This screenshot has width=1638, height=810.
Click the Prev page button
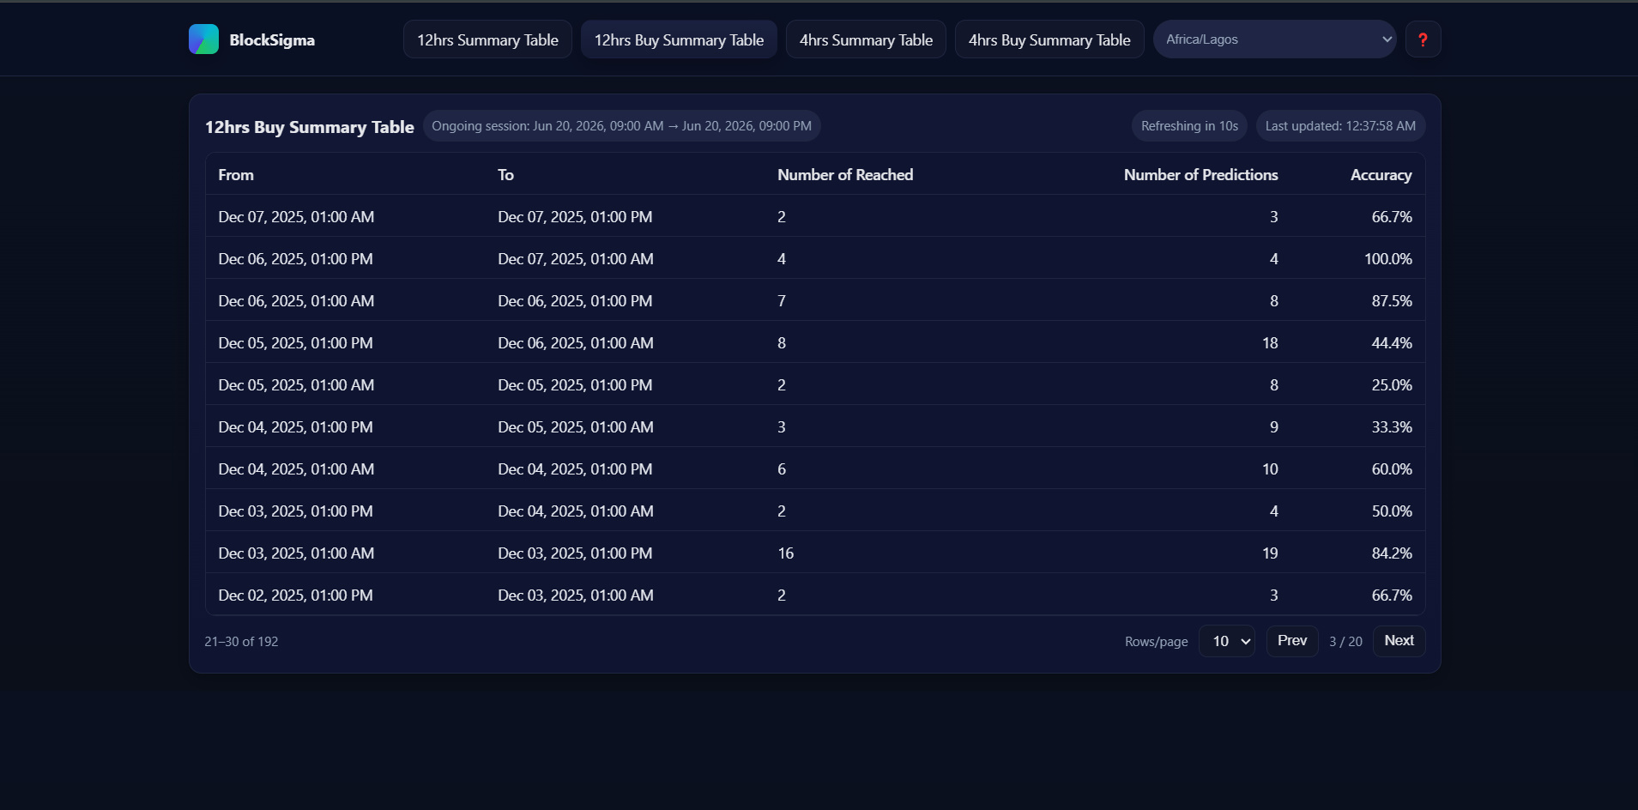tap(1292, 641)
